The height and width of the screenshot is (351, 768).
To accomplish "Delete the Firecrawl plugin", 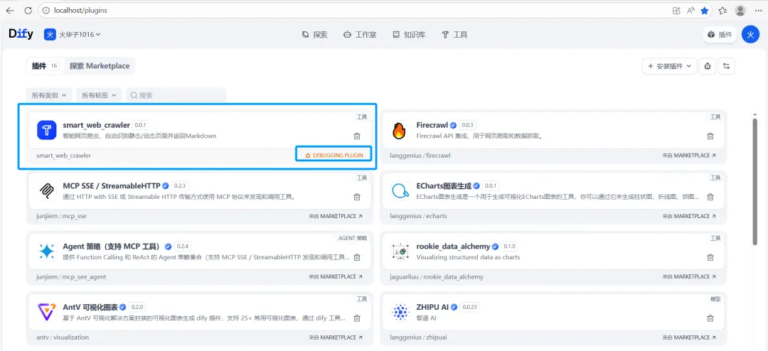I will [710, 136].
